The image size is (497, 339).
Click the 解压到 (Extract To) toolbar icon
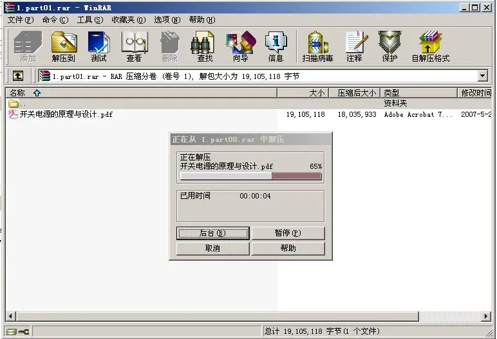(x=64, y=46)
